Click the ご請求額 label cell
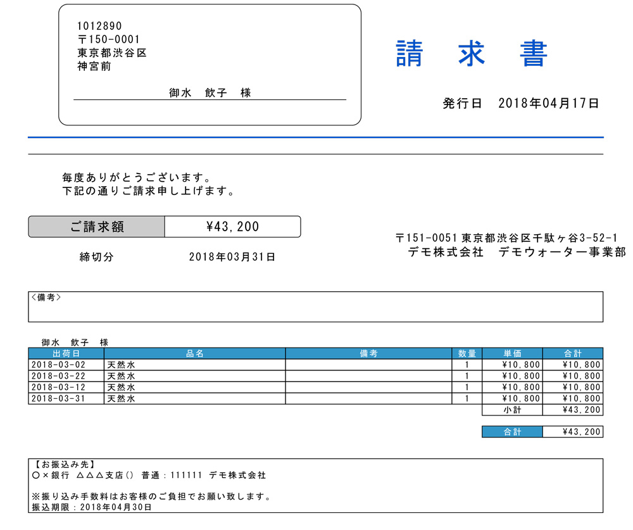Viewport: 633px width, 530px height. (97, 227)
